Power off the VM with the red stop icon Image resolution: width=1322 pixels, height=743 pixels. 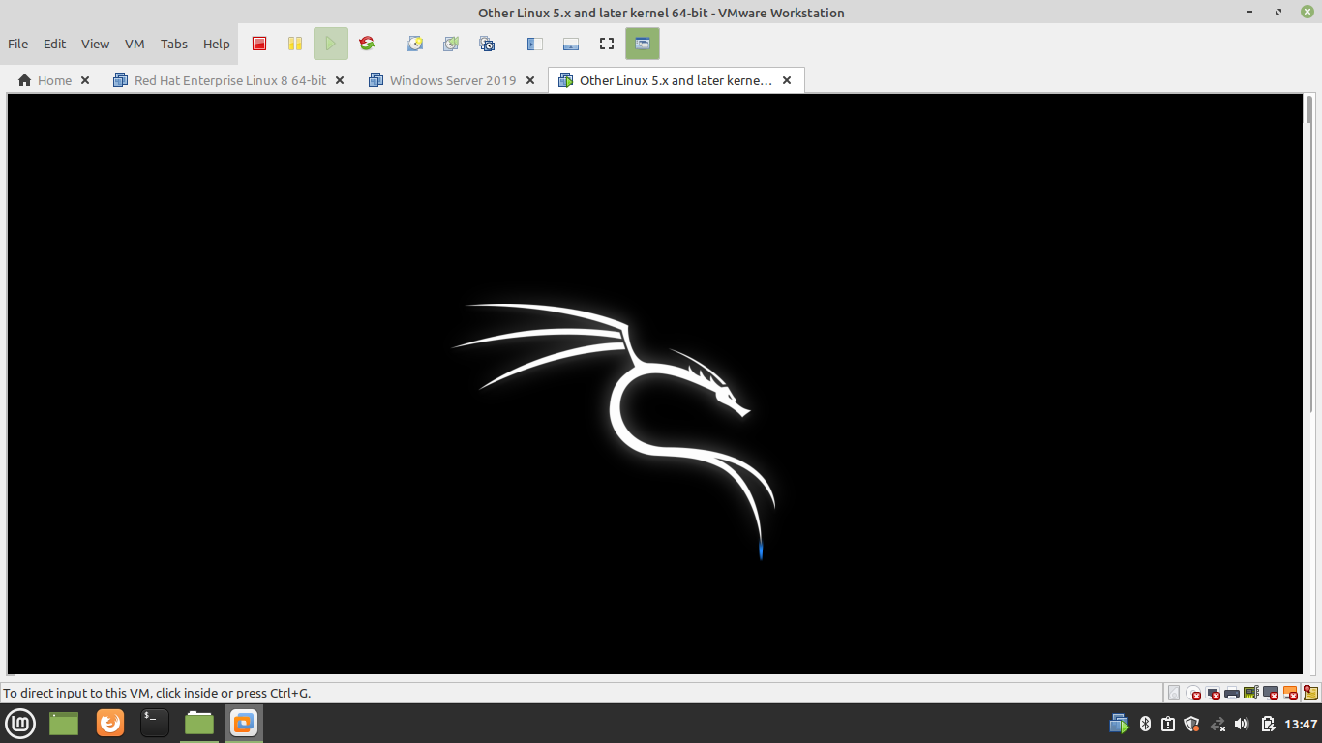(x=259, y=44)
